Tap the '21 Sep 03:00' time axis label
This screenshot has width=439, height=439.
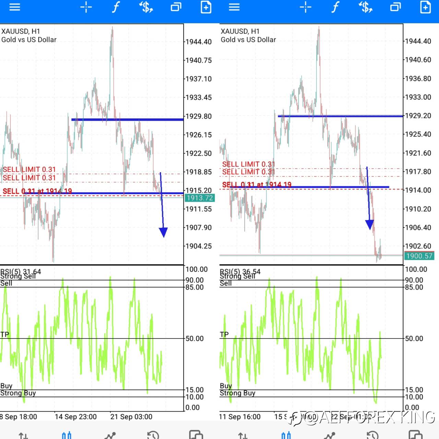[131, 417]
